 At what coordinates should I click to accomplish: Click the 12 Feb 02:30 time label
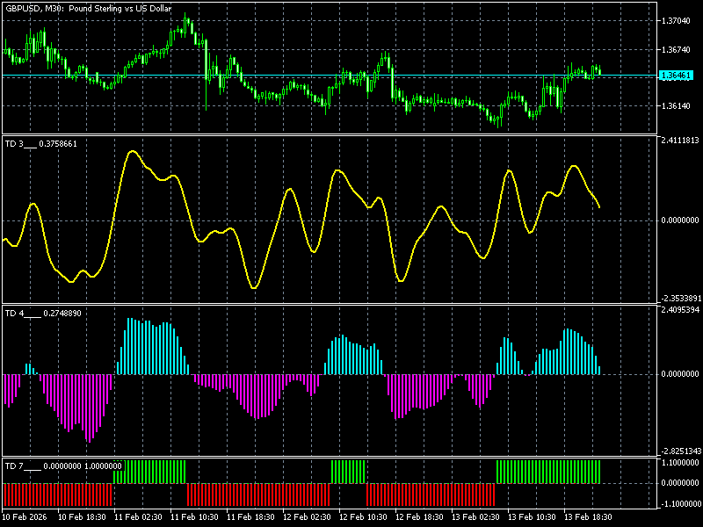click(307, 516)
